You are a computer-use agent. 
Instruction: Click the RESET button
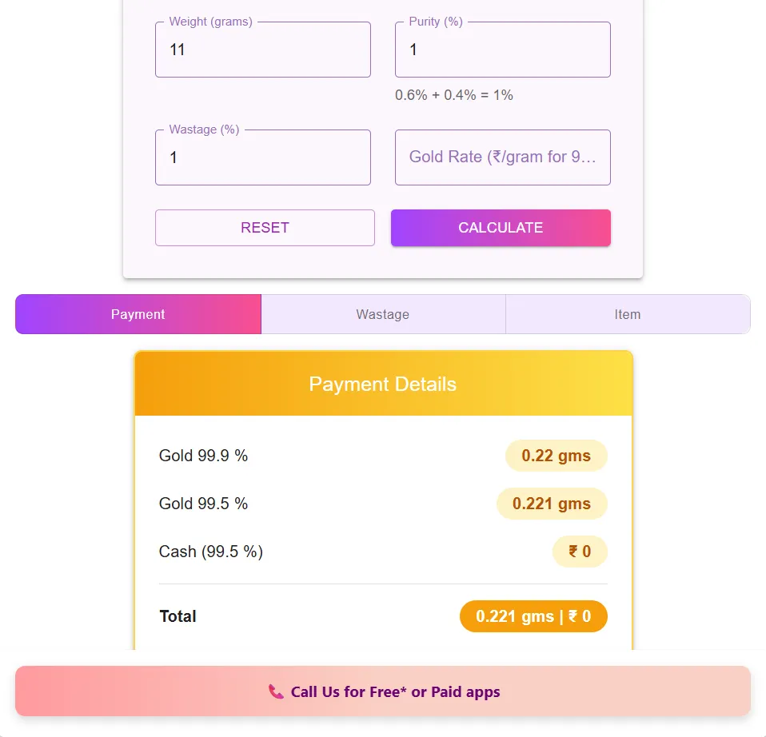pos(264,228)
